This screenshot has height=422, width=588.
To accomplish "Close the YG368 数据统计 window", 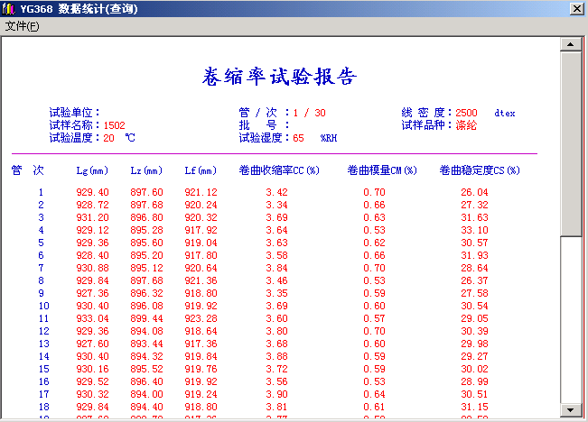I will coord(576,8).
